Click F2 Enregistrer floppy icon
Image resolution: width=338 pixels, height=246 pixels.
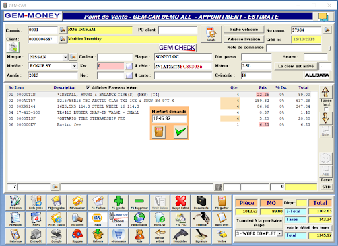(57, 202)
